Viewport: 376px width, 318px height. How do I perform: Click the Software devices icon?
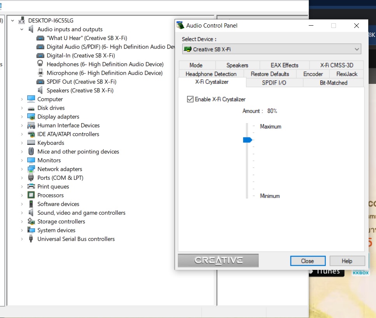coord(31,204)
